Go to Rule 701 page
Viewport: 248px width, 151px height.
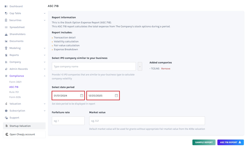14,92
